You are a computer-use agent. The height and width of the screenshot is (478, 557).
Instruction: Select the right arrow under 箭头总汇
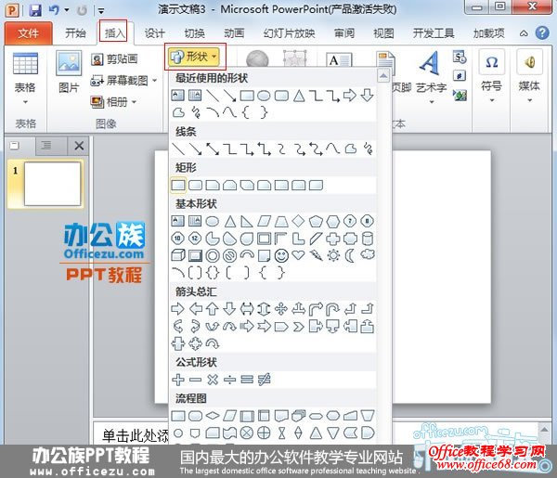pos(178,308)
